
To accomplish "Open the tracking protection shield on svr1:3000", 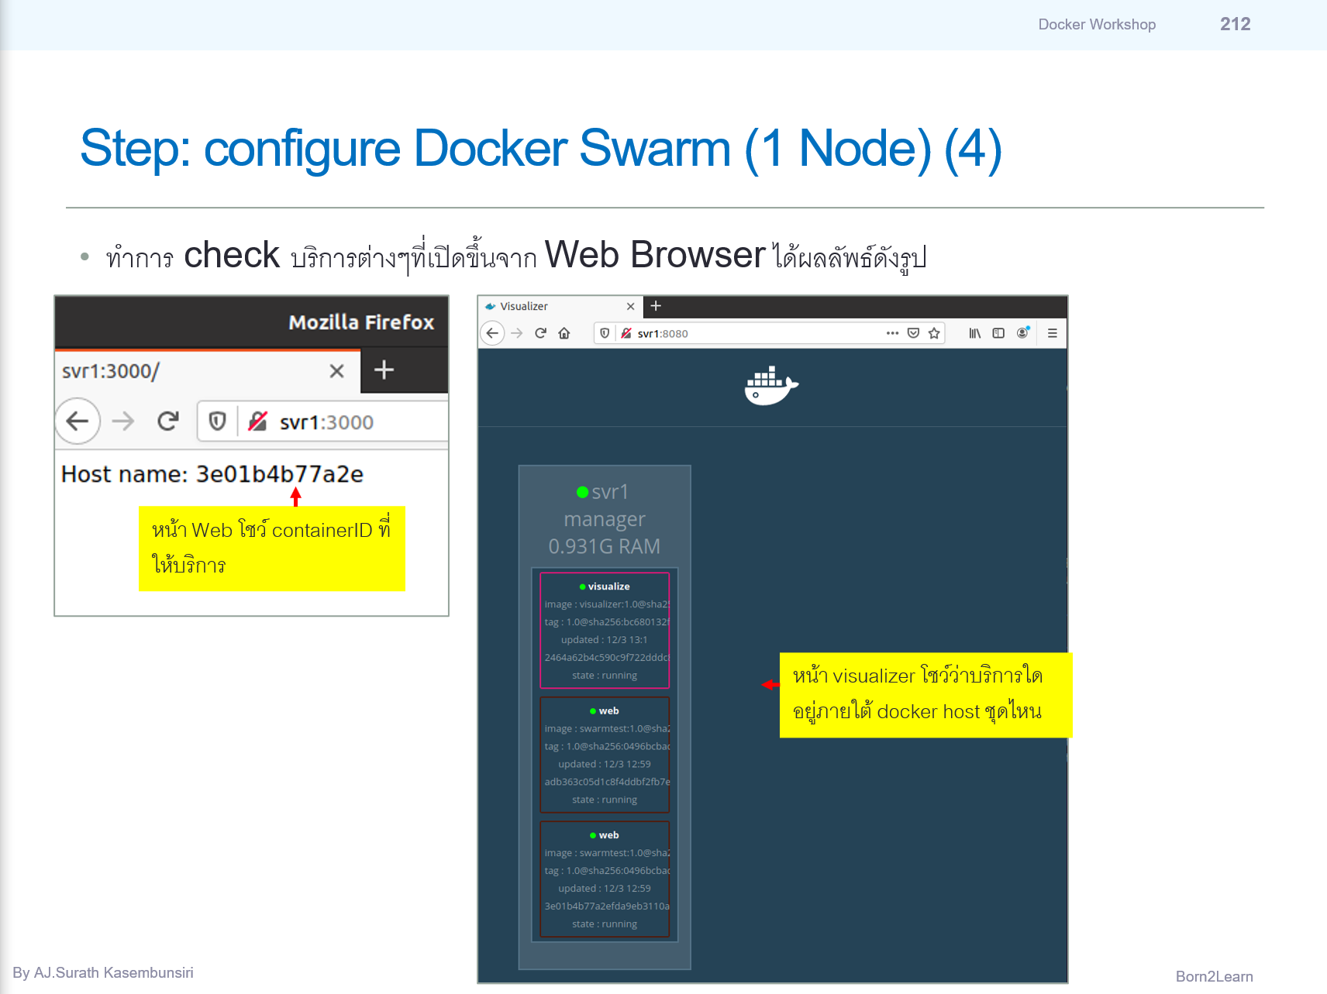I will click(x=217, y=421).
